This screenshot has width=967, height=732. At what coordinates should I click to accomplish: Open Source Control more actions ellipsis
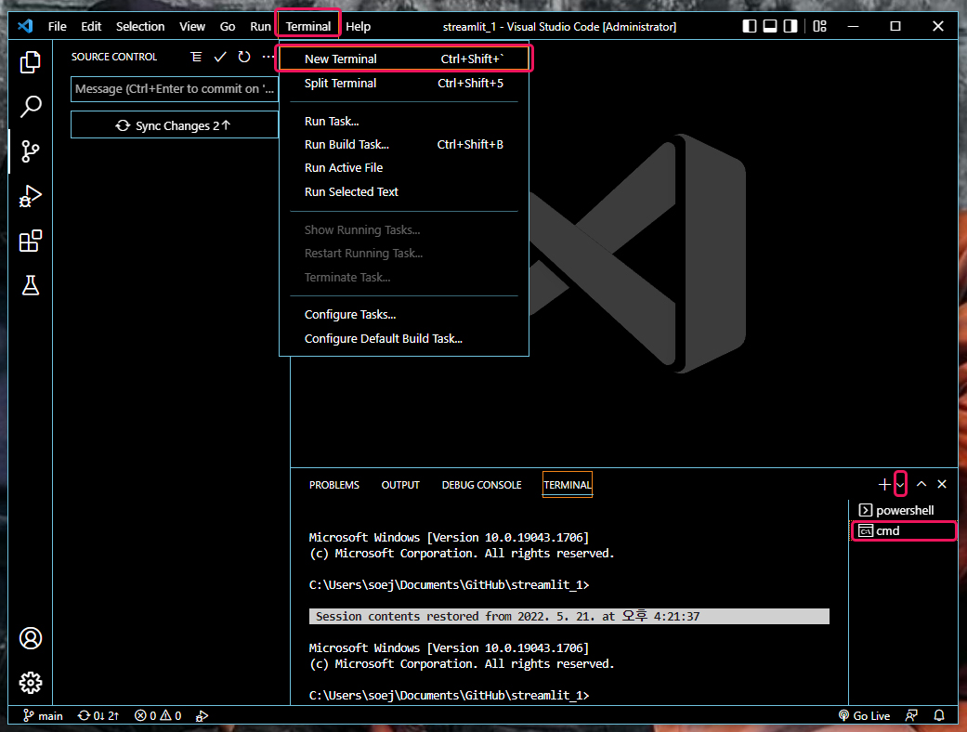(268, 57)
